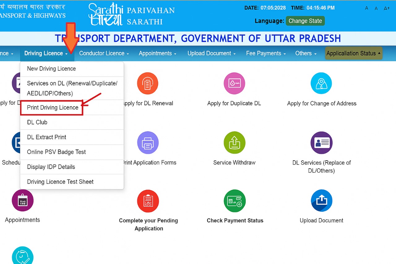Collapse the Applicaliation Status dropdown
The height and width of the screenshot is (264, 396).
coord(353,53)
